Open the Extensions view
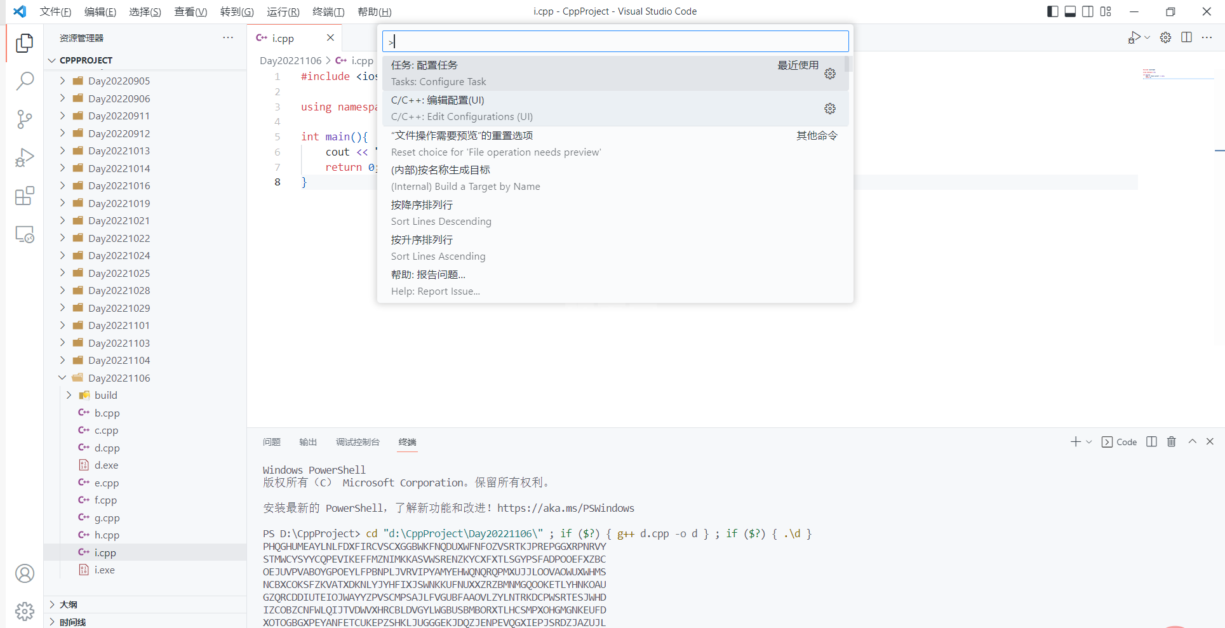1225x628 pixels. point(24,196)
